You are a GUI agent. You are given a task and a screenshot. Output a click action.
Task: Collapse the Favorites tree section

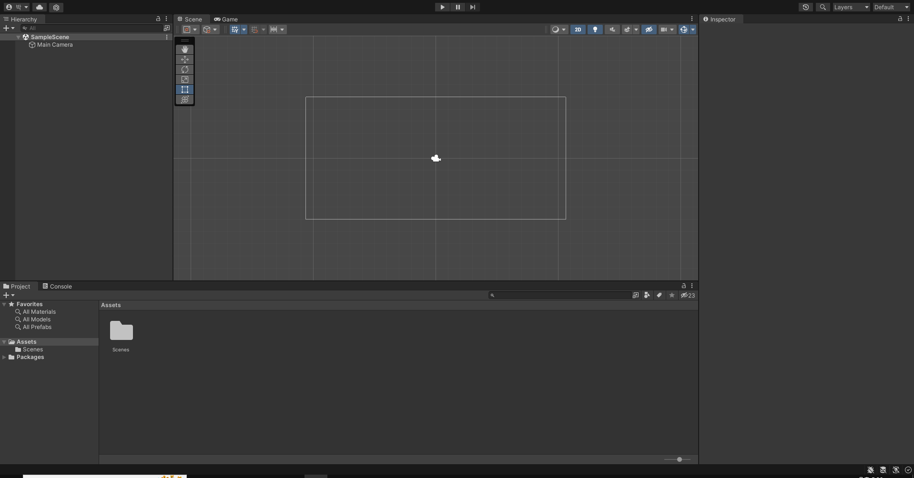tap(4, 304)
